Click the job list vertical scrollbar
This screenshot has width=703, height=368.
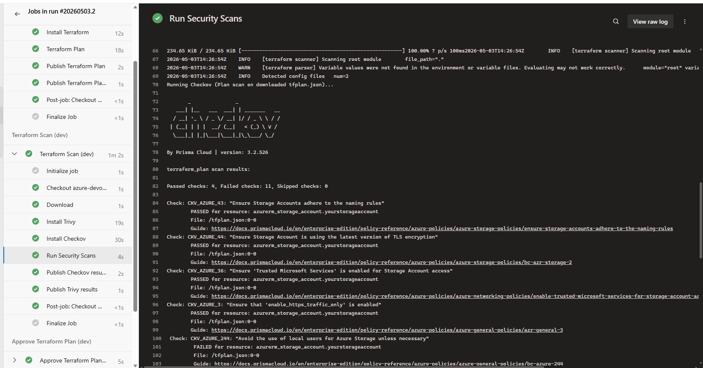click(135, 186)
